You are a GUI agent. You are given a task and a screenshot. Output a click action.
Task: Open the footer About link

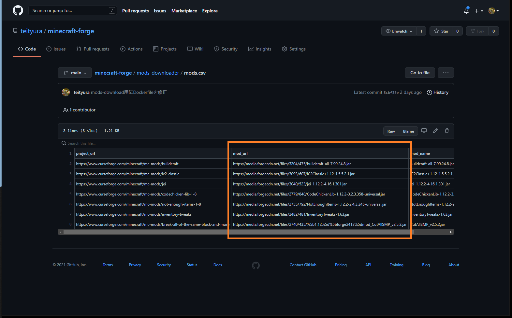click(454, 265)
